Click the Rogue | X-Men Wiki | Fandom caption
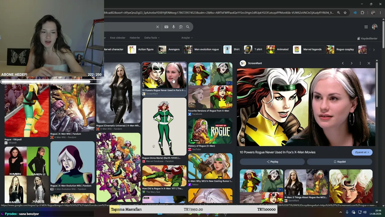385x217 pixels. pos(66,134)
